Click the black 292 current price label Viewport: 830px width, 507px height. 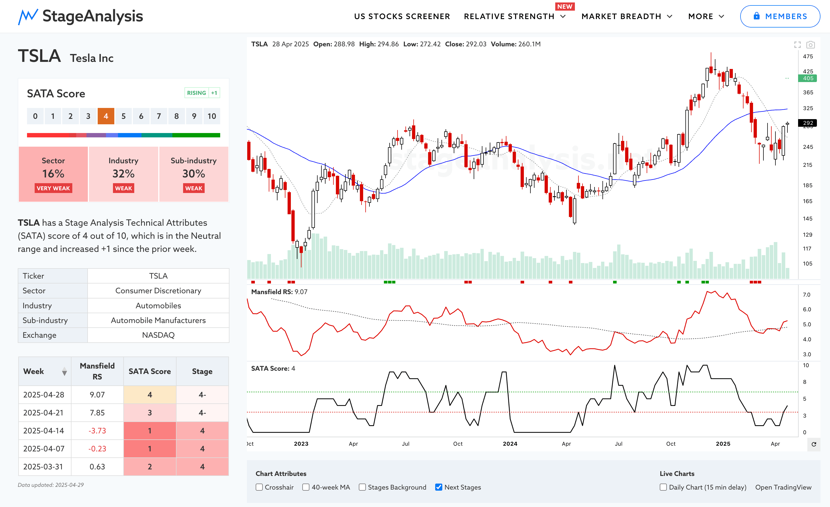pos(808,123)
